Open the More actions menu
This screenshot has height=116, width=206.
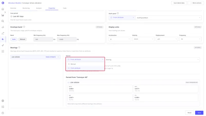pyautogui.click(x=196, y=3)
